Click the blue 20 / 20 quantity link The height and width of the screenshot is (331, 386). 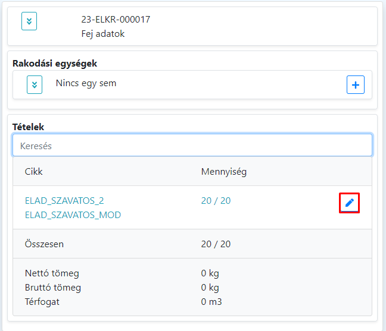click(216, 201)
